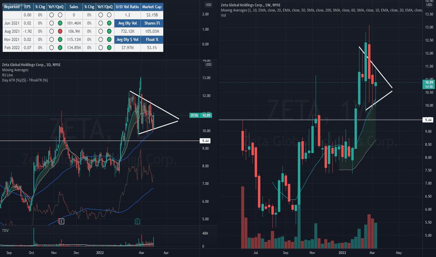Click the TDV volume indicator label

point(5,231)
